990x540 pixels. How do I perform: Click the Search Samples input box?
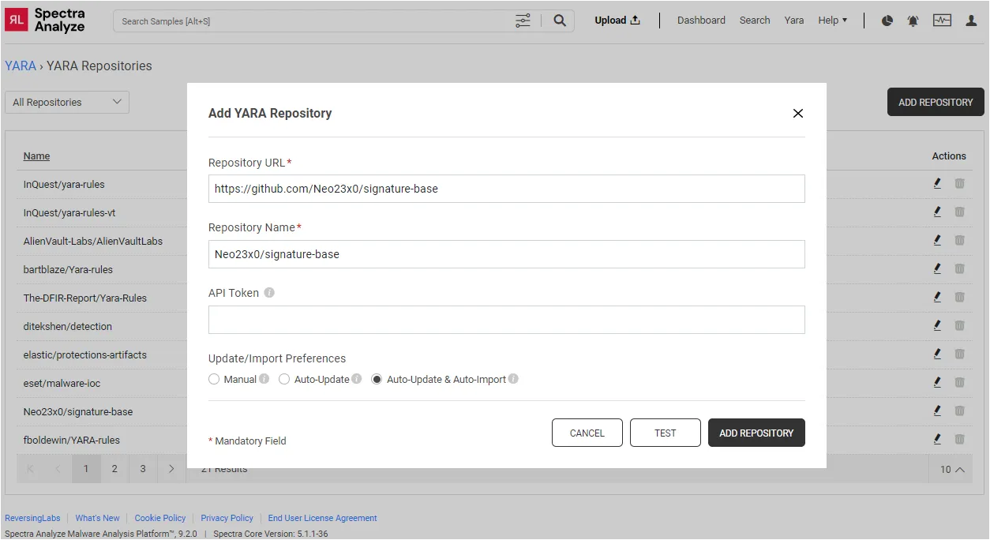click(x=313, y=21)
